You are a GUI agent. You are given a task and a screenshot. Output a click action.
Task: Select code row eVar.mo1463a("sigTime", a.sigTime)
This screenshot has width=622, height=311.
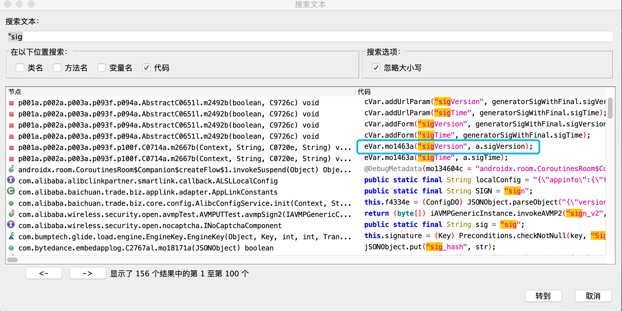[436, 158]
